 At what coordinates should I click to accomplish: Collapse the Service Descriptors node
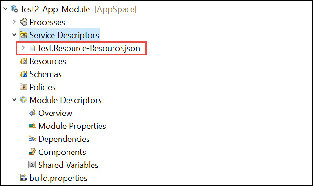pyautogui.click(x=14, y=35)
